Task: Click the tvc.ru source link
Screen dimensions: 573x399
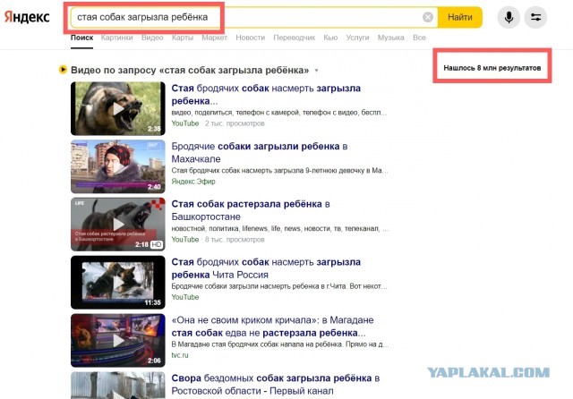Action: click(180, 355)
